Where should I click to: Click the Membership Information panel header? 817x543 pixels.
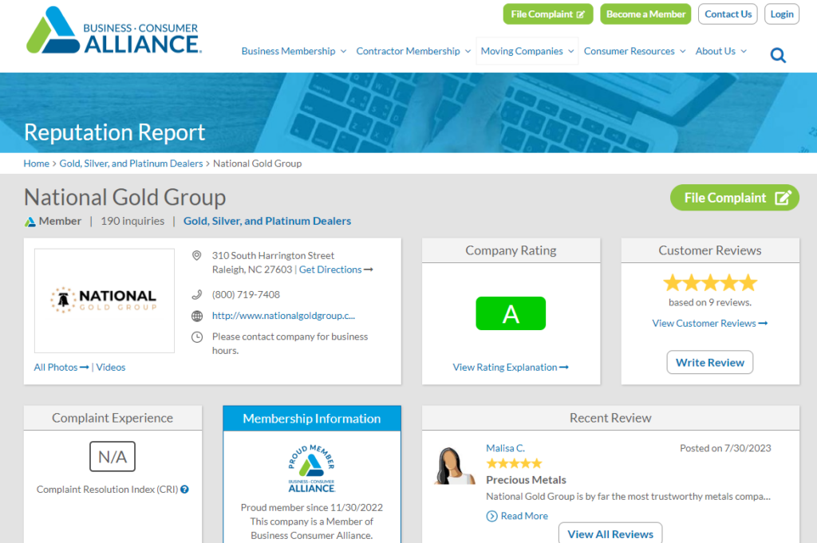pyautogui.click(x=312, y=419)
